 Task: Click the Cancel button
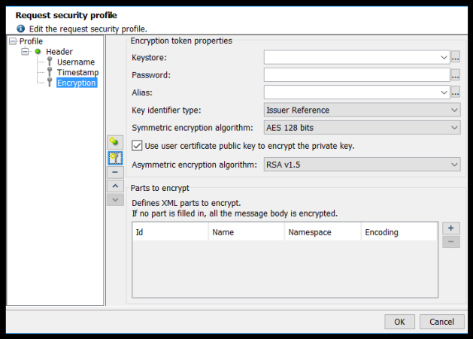coord(441,321)
